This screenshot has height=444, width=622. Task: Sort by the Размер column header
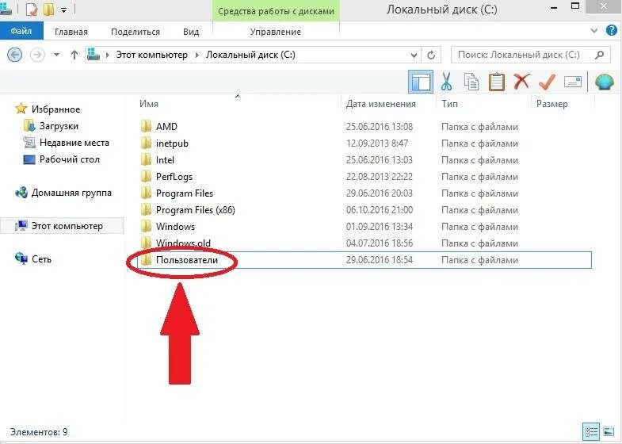tap(551, 104)
